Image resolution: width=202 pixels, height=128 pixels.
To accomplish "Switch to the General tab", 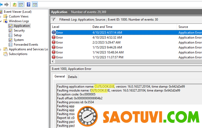I will pyautogui.click(x=60, y=76).
